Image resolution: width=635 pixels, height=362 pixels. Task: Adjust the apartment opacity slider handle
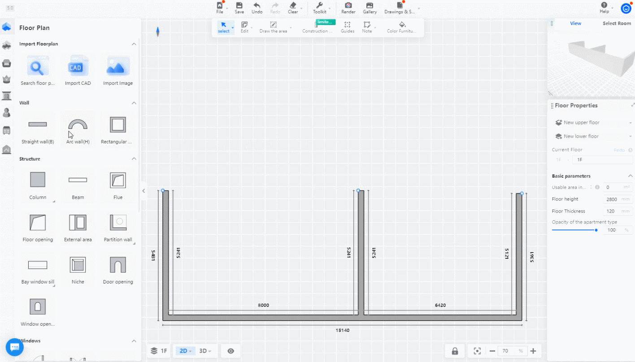596,230
